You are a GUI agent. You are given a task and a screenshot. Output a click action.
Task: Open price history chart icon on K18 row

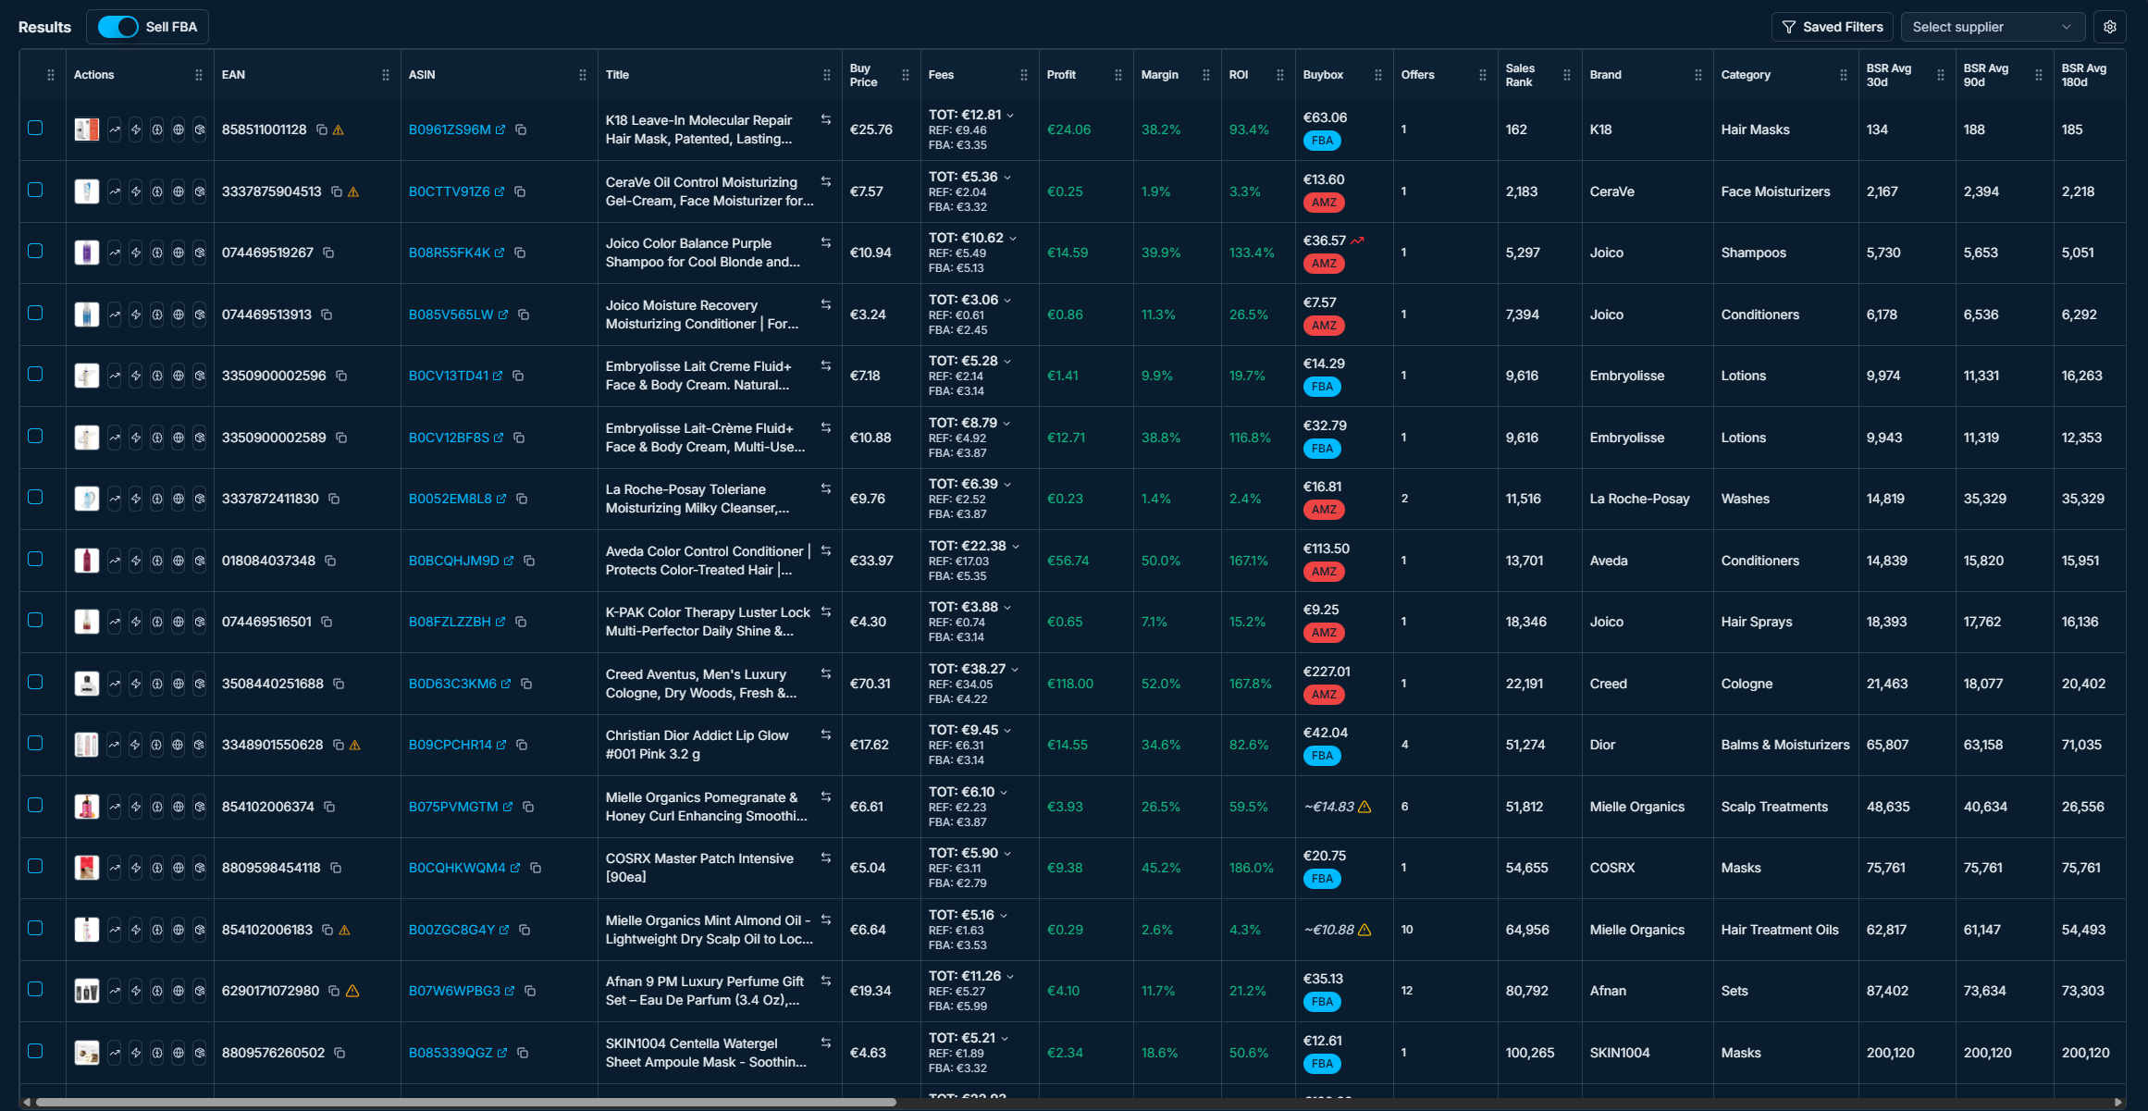point(114,130)
